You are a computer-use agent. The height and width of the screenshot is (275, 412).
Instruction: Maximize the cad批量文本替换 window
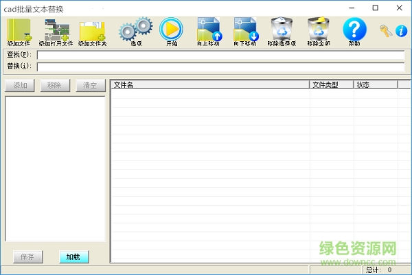pyautogui.click(x=376, y=8)
